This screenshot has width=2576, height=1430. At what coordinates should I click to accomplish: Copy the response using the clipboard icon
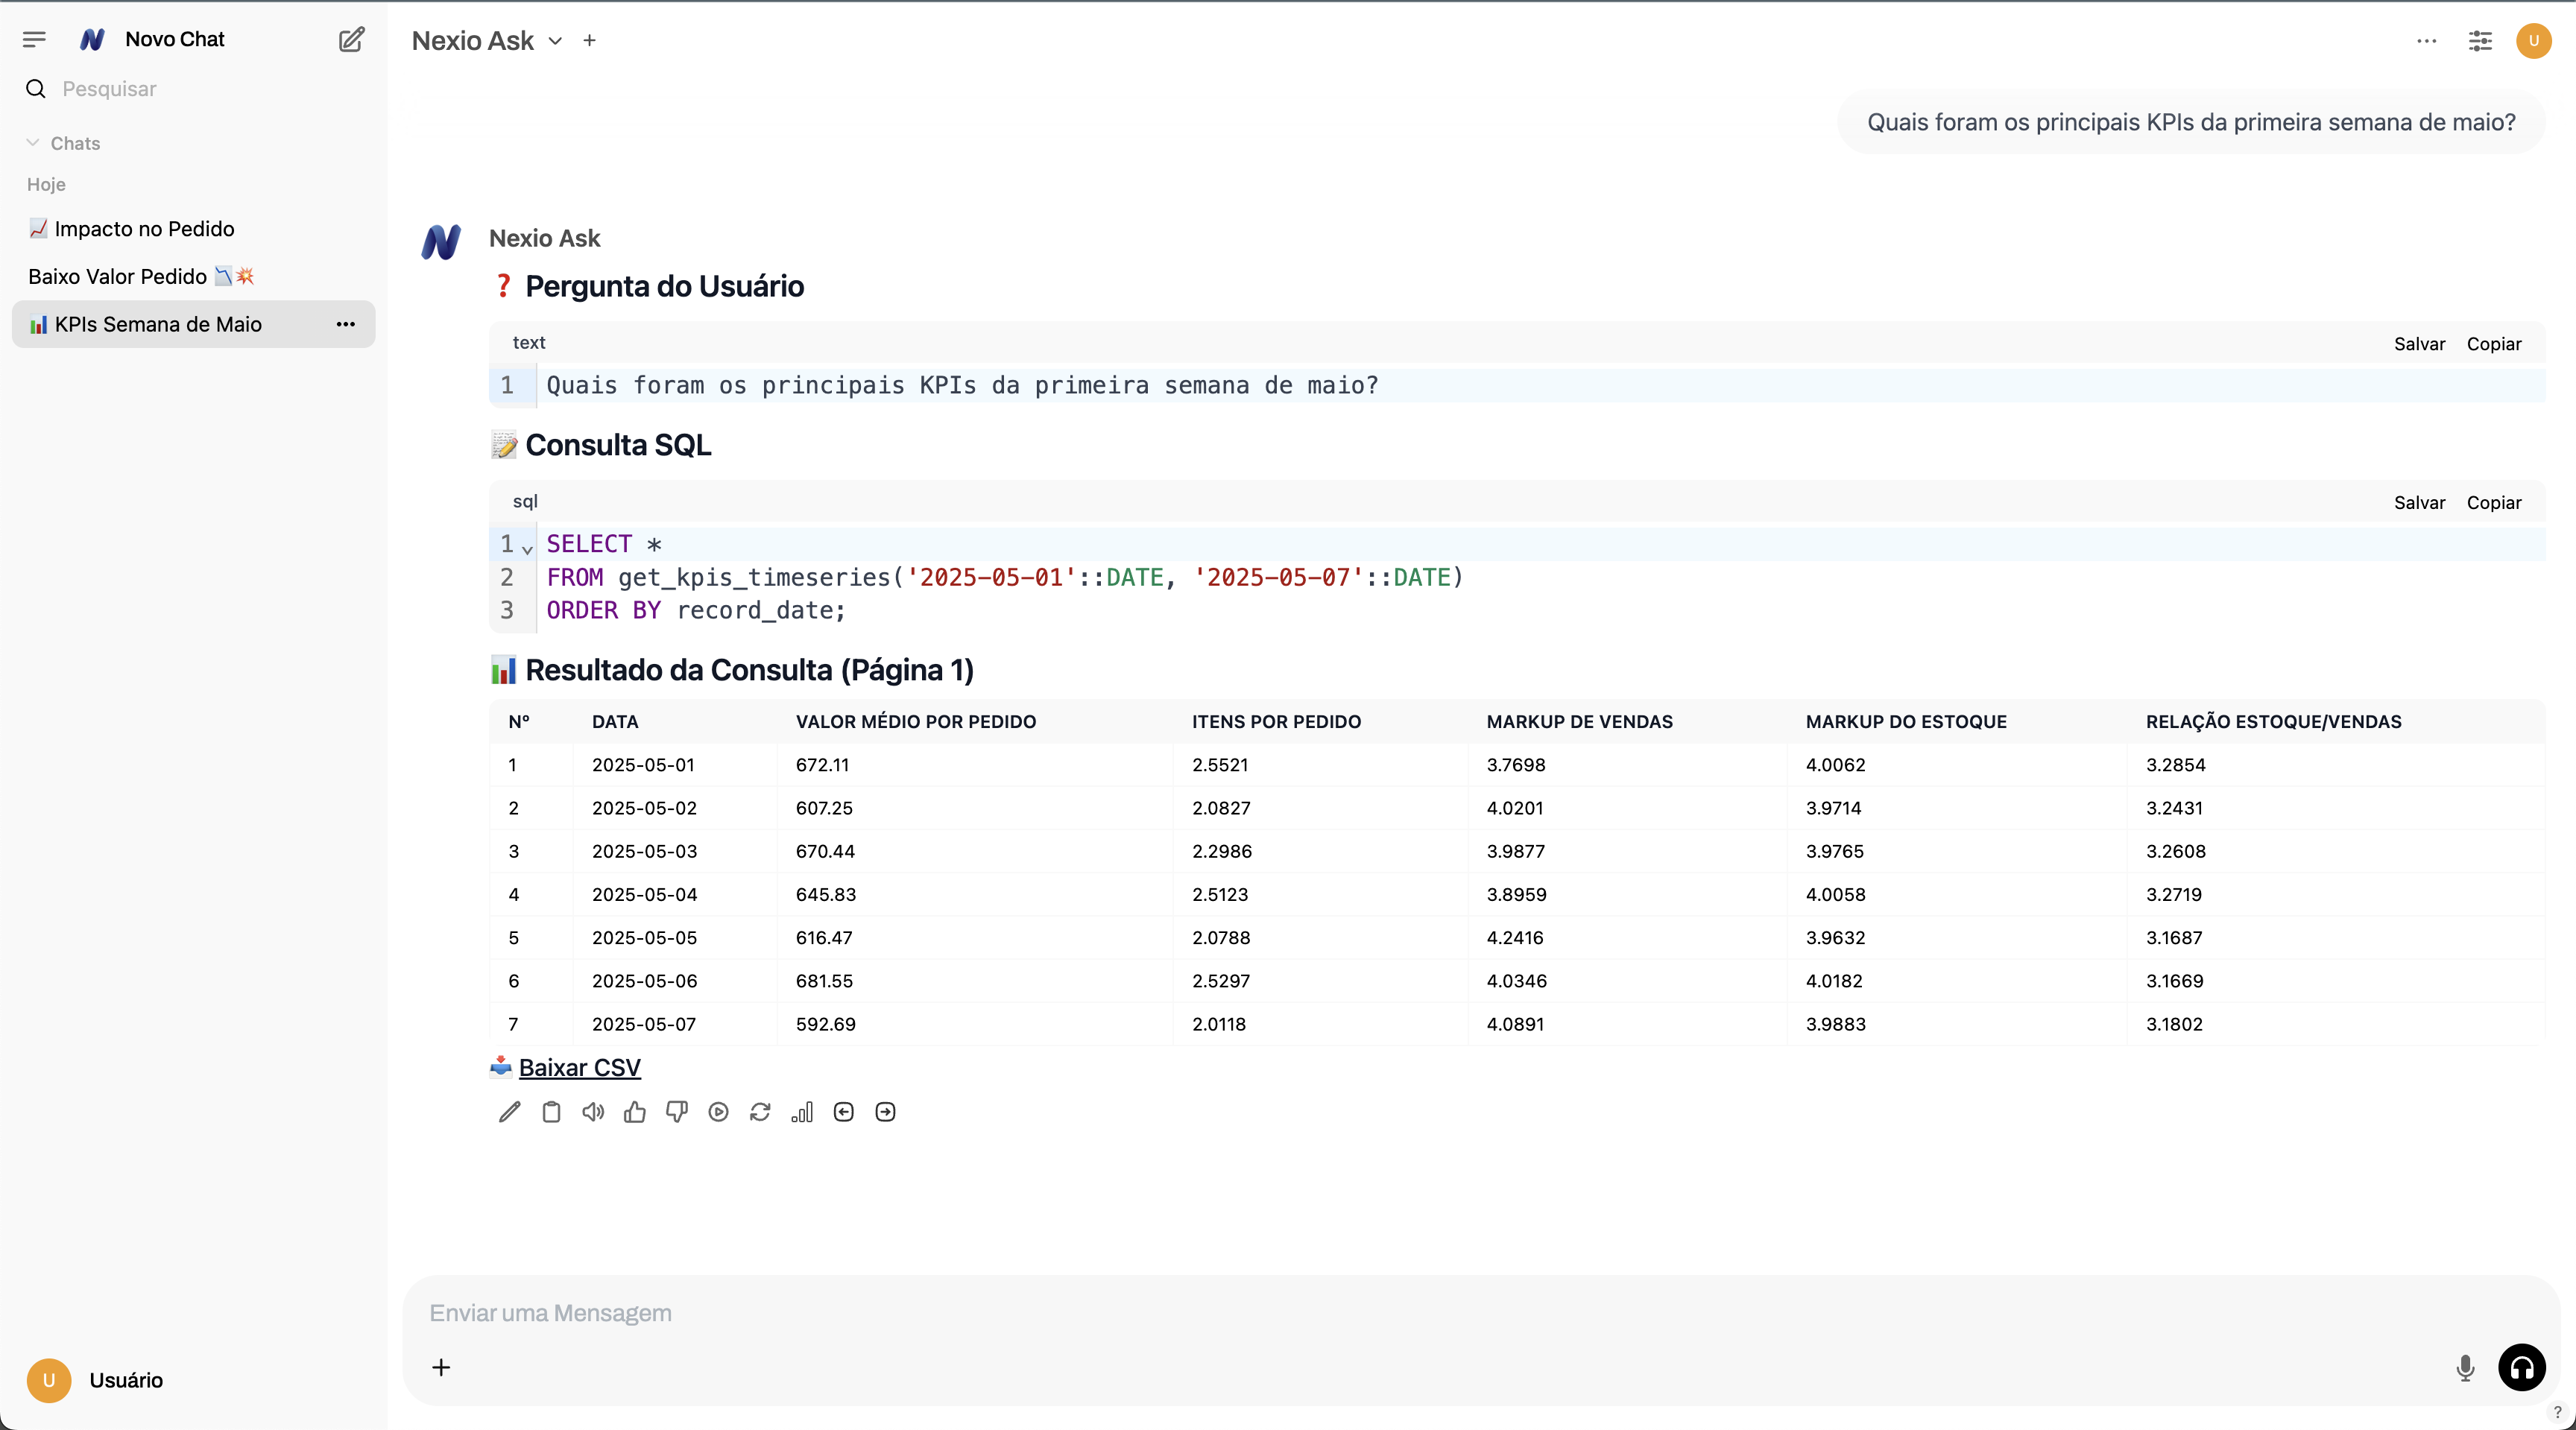(x=551, y=1111)
